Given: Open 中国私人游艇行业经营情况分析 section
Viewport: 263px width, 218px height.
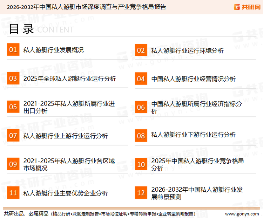Looking at the screenshot, I should [x=193, y=79].
